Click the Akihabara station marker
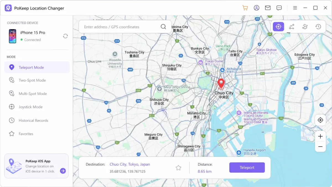Screen dimensions: 332x187 click(222, 70)
